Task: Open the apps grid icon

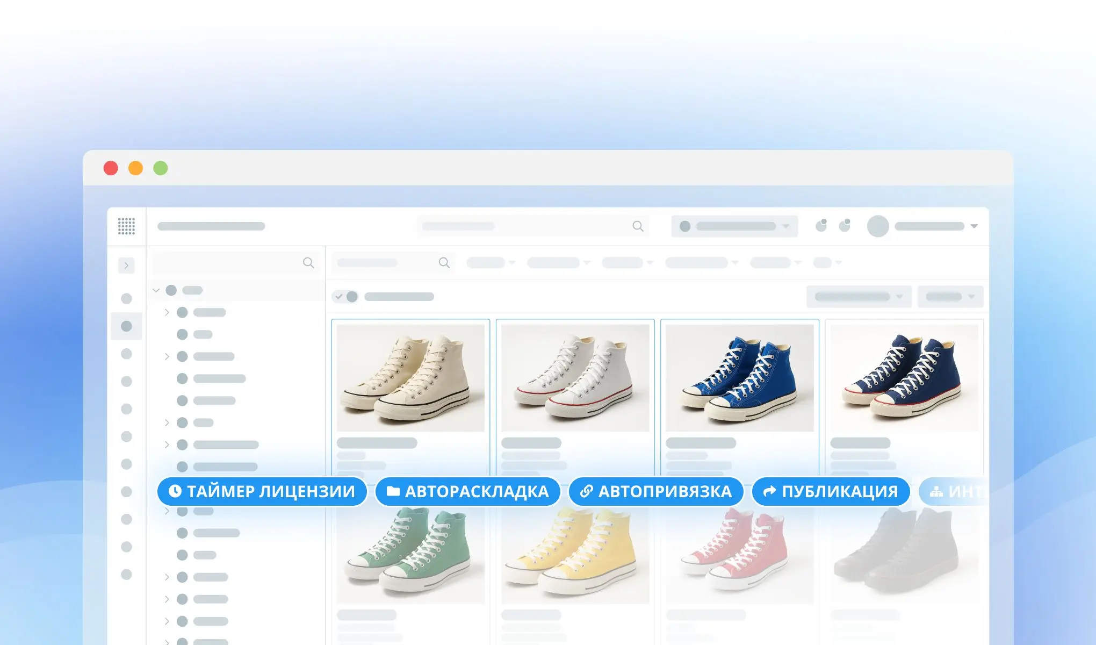Action: [126, 226]
